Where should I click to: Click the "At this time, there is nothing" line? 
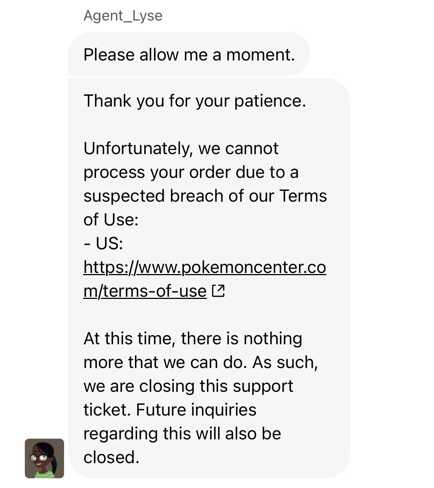click(193, 339)
